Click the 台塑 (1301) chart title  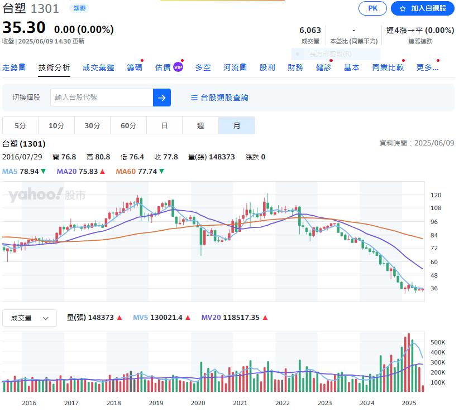coord(24,144)
